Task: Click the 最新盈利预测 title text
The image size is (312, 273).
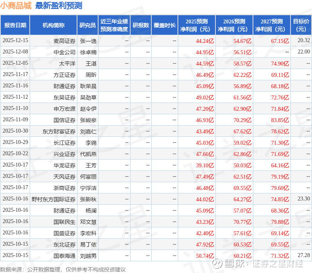Action: [x=59, y=5]
